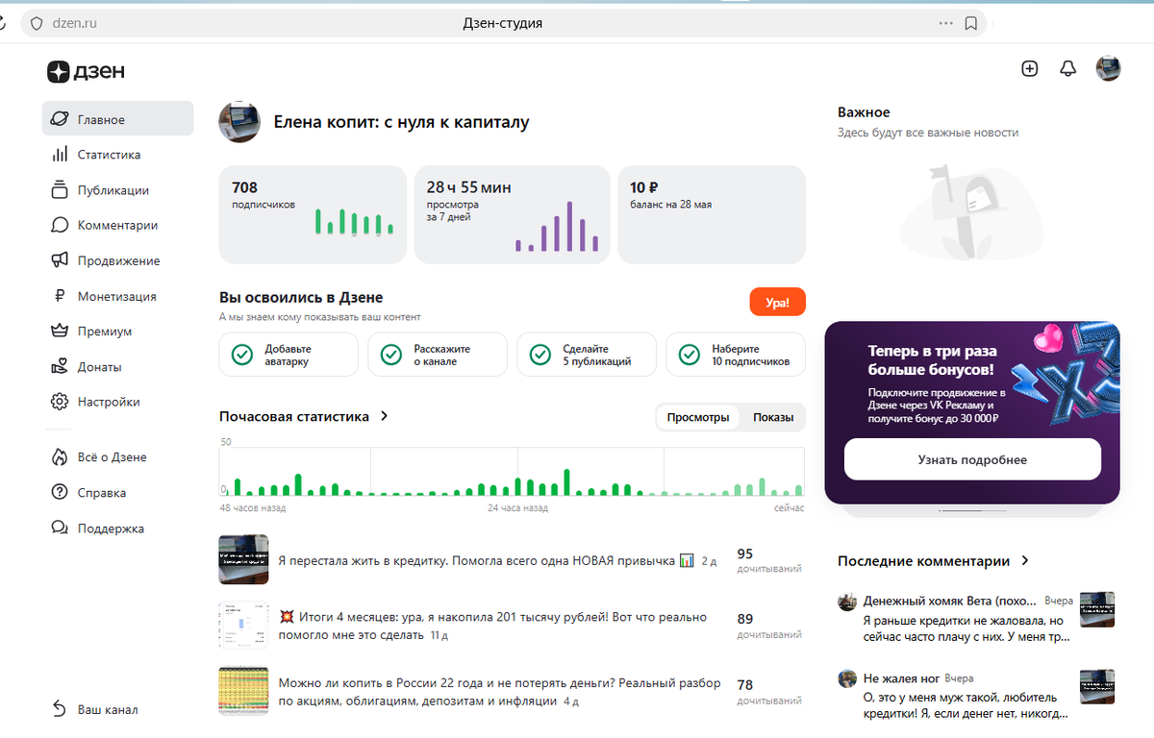The image size is (1154, 738).
Task: Expand Последние комментарии via its chevron
Action: click(1025, 560)
